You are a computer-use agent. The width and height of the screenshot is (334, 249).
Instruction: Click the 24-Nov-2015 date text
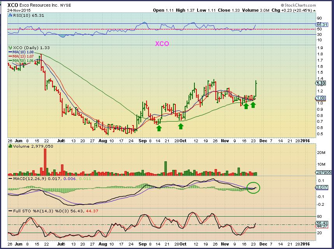click(x=19, y=10)
